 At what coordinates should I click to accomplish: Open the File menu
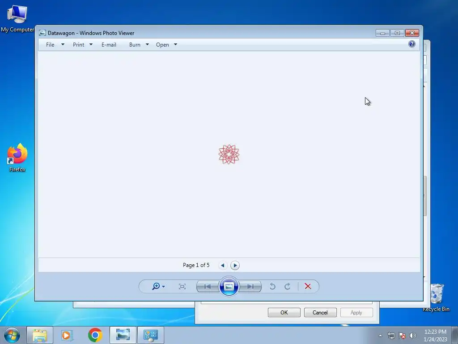click(x=50, y=45)
